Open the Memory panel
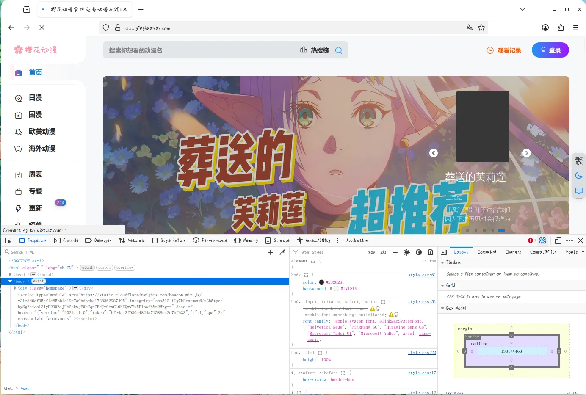586x395 pixels. tap(246, 240)
